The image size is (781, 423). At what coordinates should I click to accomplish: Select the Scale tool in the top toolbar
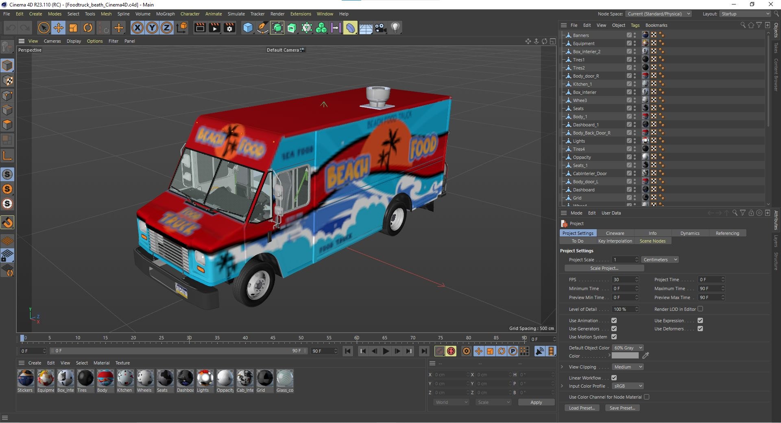(73, 28)
